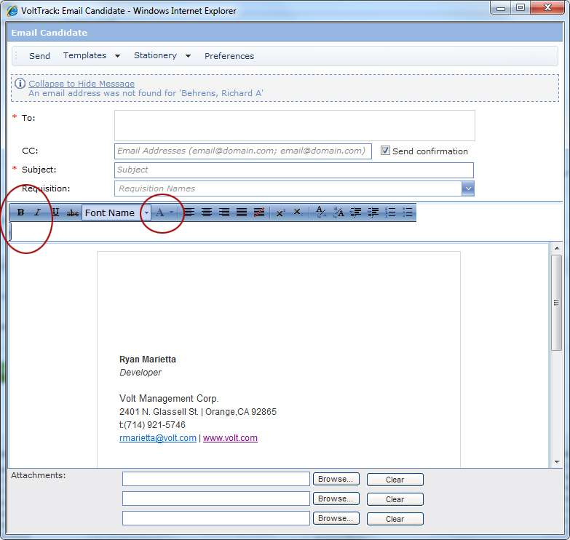The height and width of the screenshot is (540, 570).
Task: Click the To recipients field
Action: (294, 125)
